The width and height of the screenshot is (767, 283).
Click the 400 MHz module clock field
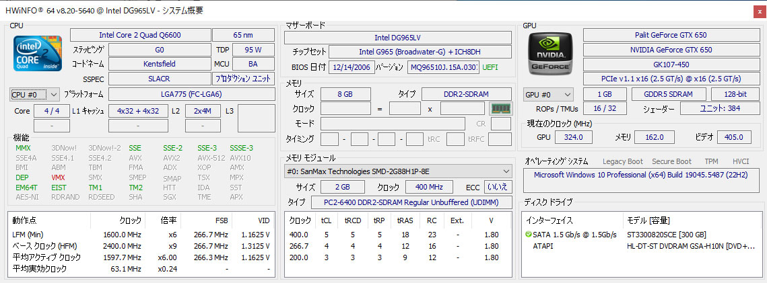pos(430,188)
